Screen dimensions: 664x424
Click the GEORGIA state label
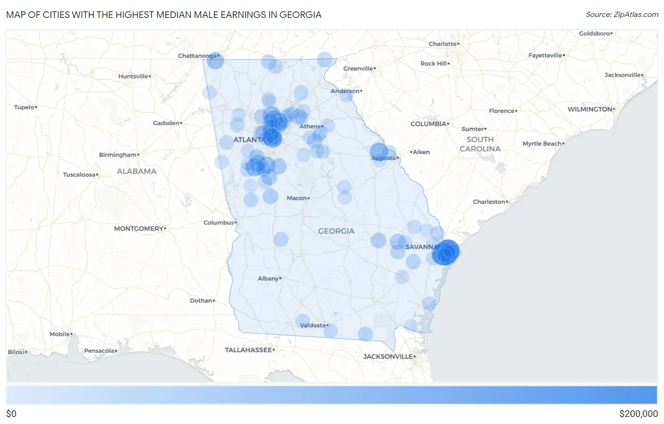point(336,231)
